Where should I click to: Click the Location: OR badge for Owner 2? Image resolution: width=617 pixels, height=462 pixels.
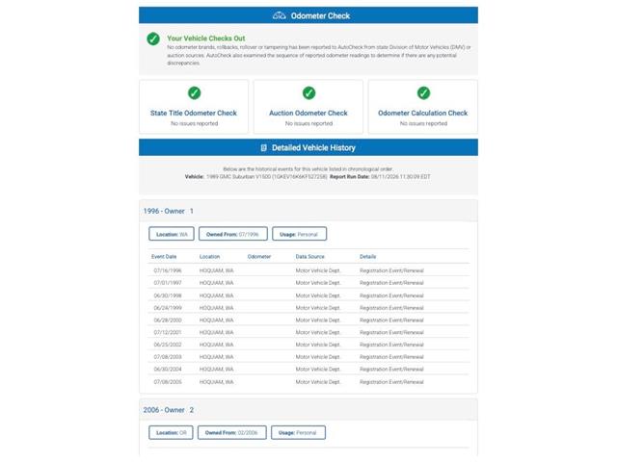[171, 432]
